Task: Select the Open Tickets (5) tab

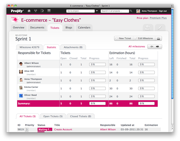Action: pyautogui.click(x=53, y=116)
